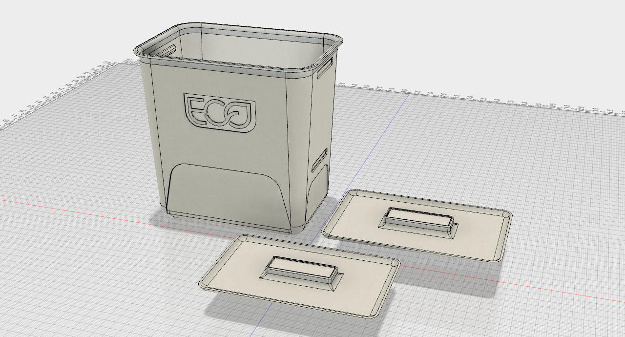Image resolution: width=625 pixels, height=337 pixels.
Task: Select the ECO logo on the bin
Action: pos(220,113)
